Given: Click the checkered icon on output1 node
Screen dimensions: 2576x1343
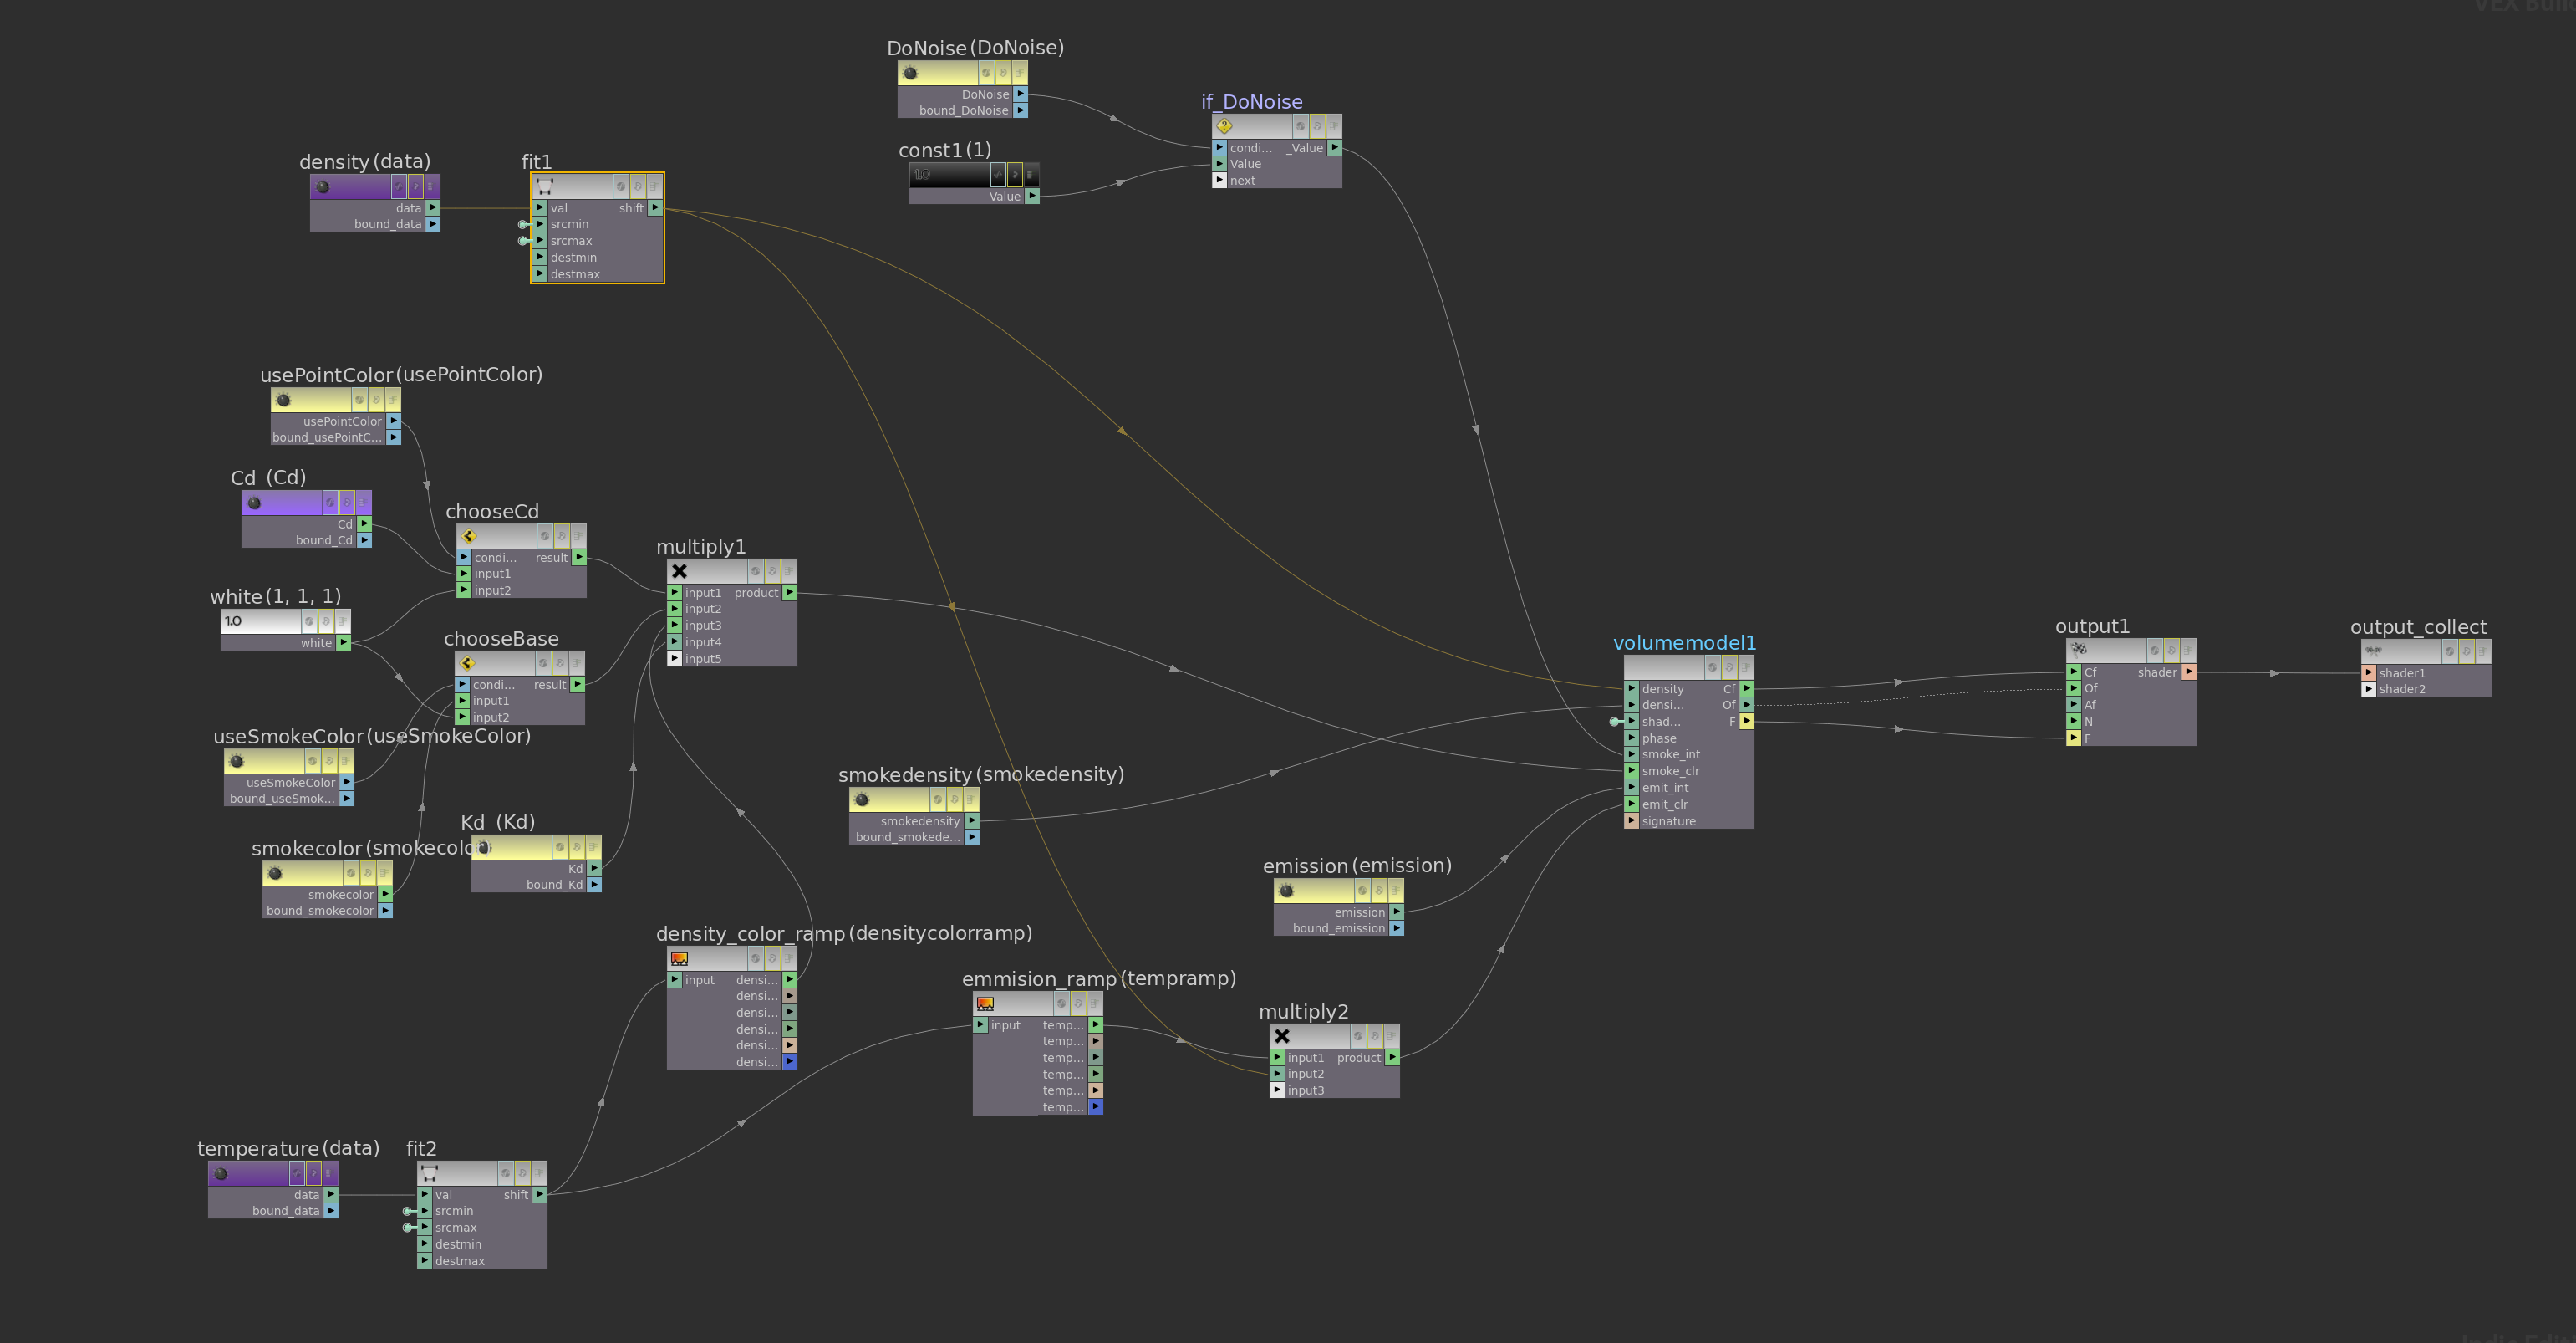Looking at the screenshot, I should (x=2079, y=648).
